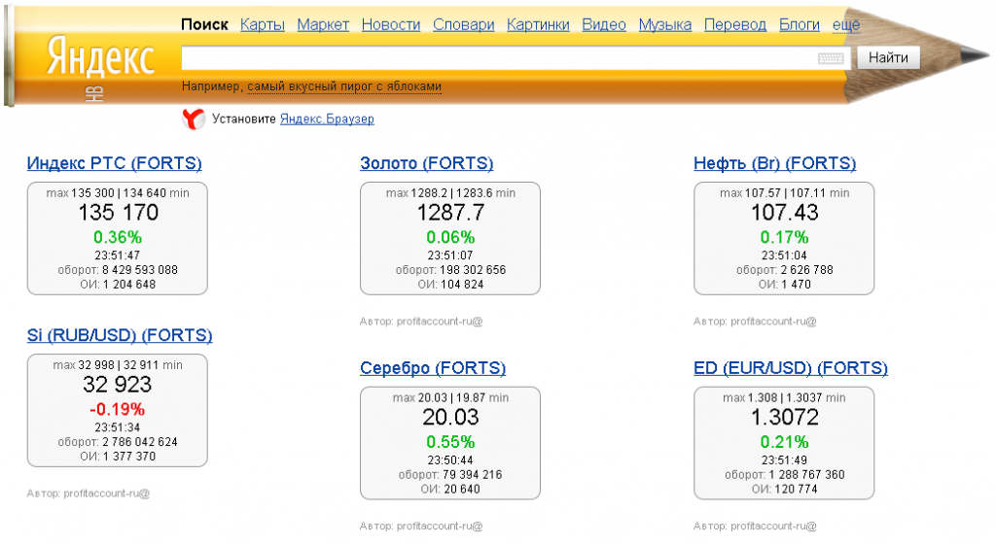Select the Поиск tab
The image size is (996, 544).
click(x=204, y=24)
